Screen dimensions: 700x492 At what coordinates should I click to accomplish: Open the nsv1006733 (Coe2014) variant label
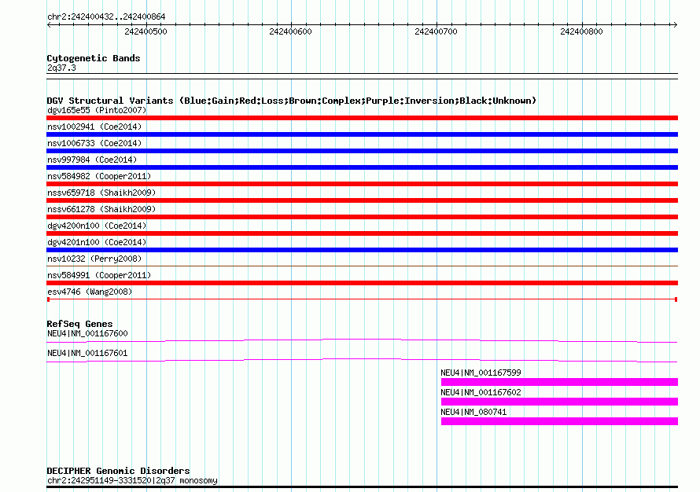[x=94, y=143]
